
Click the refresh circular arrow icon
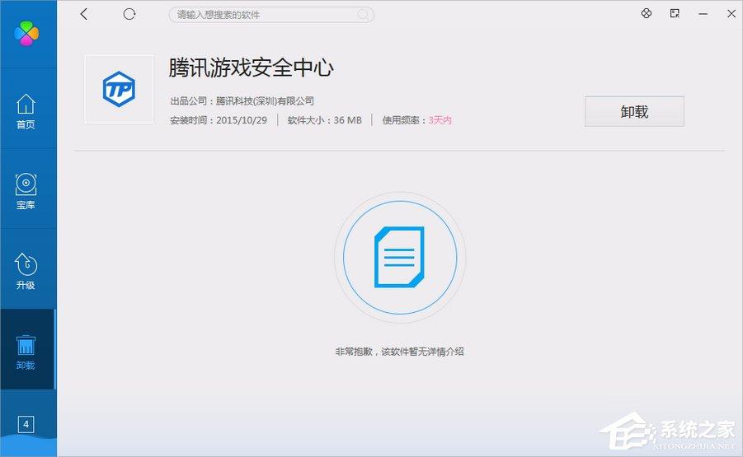click(129, 14)
